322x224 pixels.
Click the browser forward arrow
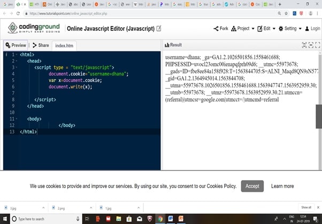coord(11,13)
